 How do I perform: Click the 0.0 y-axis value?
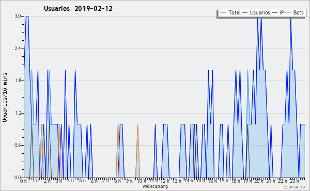click(18, 178)
